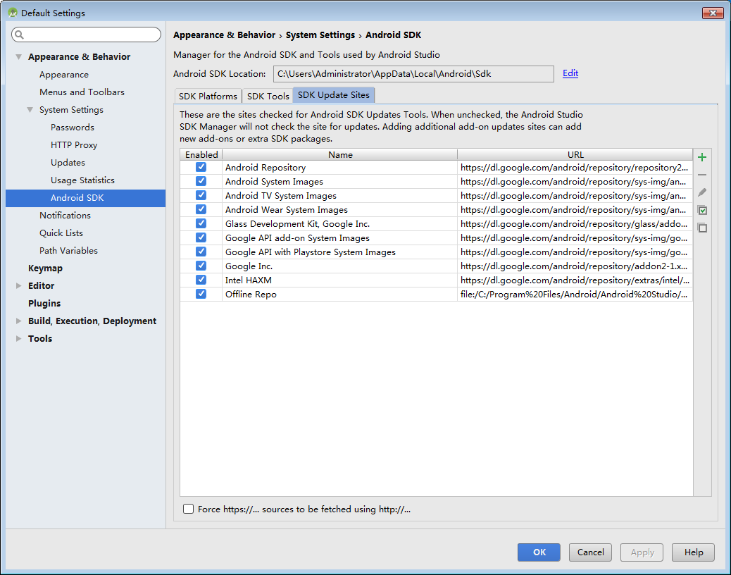
Task: Open the Keymap settings page
Action: coord(45,268)
